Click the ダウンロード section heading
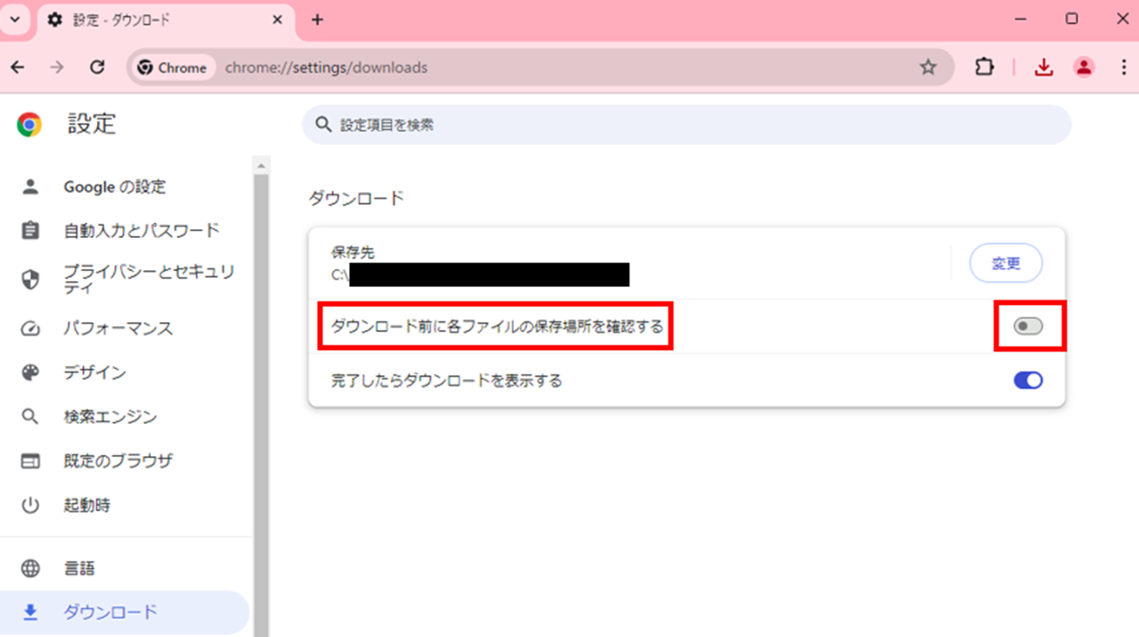The image size is (1139, 637). tap(356, 199)
